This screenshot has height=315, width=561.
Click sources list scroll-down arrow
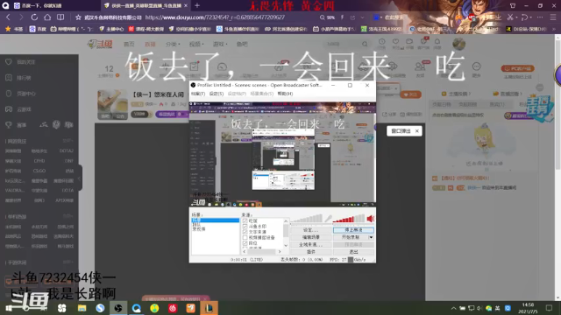coord(286,245)
